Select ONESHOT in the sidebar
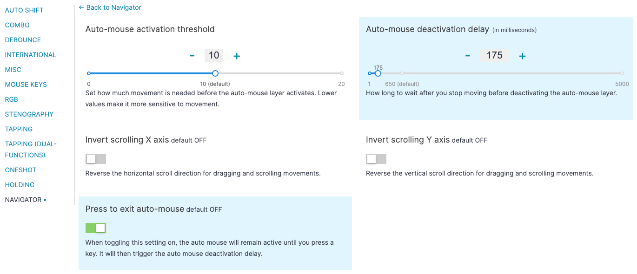 [x=20, y=170]
